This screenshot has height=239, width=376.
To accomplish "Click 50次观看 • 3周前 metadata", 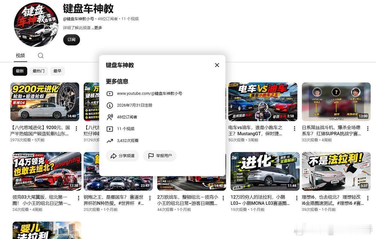I will (x=243, y=140).
